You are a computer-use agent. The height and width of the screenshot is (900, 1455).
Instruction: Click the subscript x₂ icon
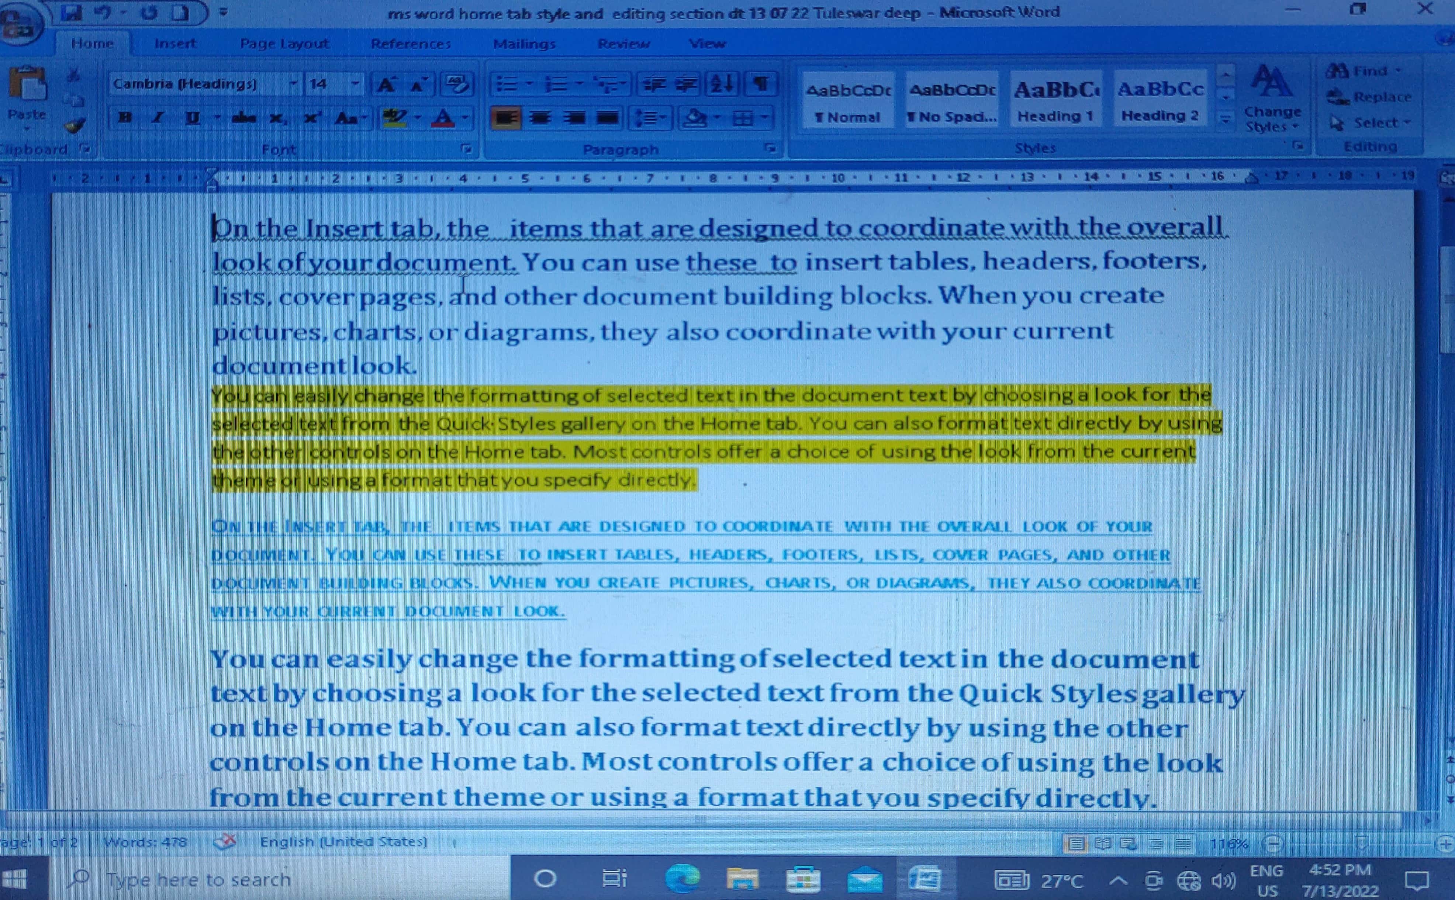point(277,118)
